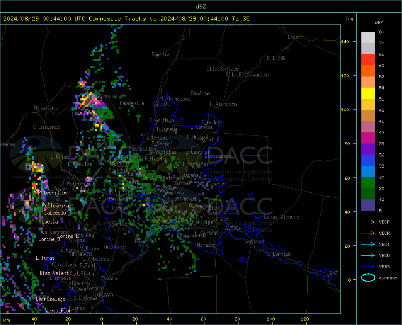Select the yellow 54 dBZ color swatch

[368, 93]
